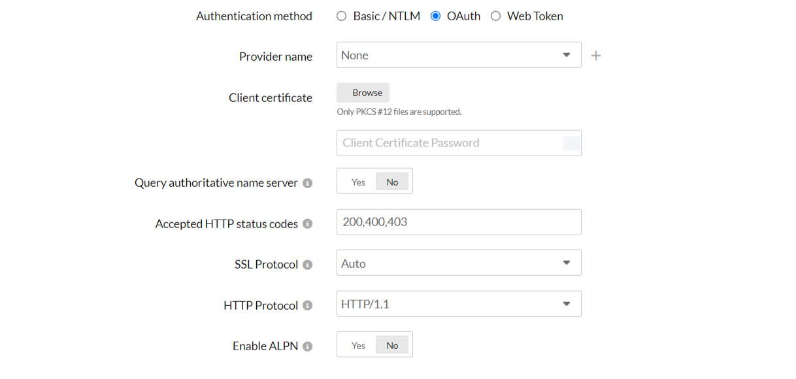Select the OAuth radio button

[x=436, y=16]
